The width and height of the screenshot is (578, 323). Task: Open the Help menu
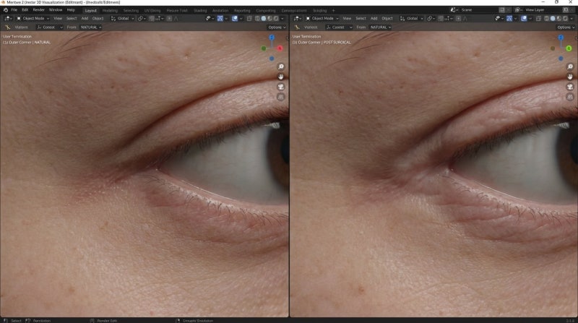(x=71, y=10)
